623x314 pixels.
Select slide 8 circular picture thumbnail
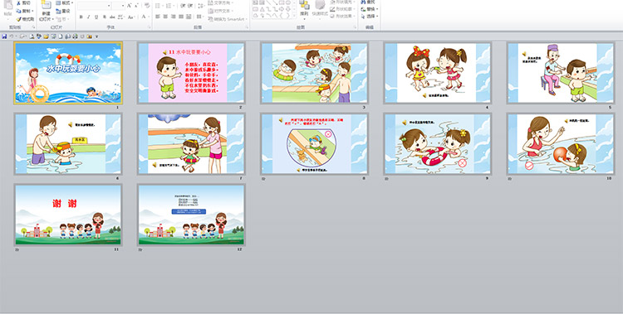point(314,144)
